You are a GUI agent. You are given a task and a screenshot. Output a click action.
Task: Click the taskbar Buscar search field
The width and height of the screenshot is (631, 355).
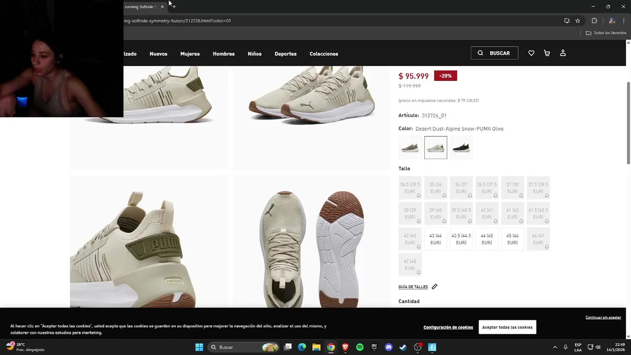[244, 347]
